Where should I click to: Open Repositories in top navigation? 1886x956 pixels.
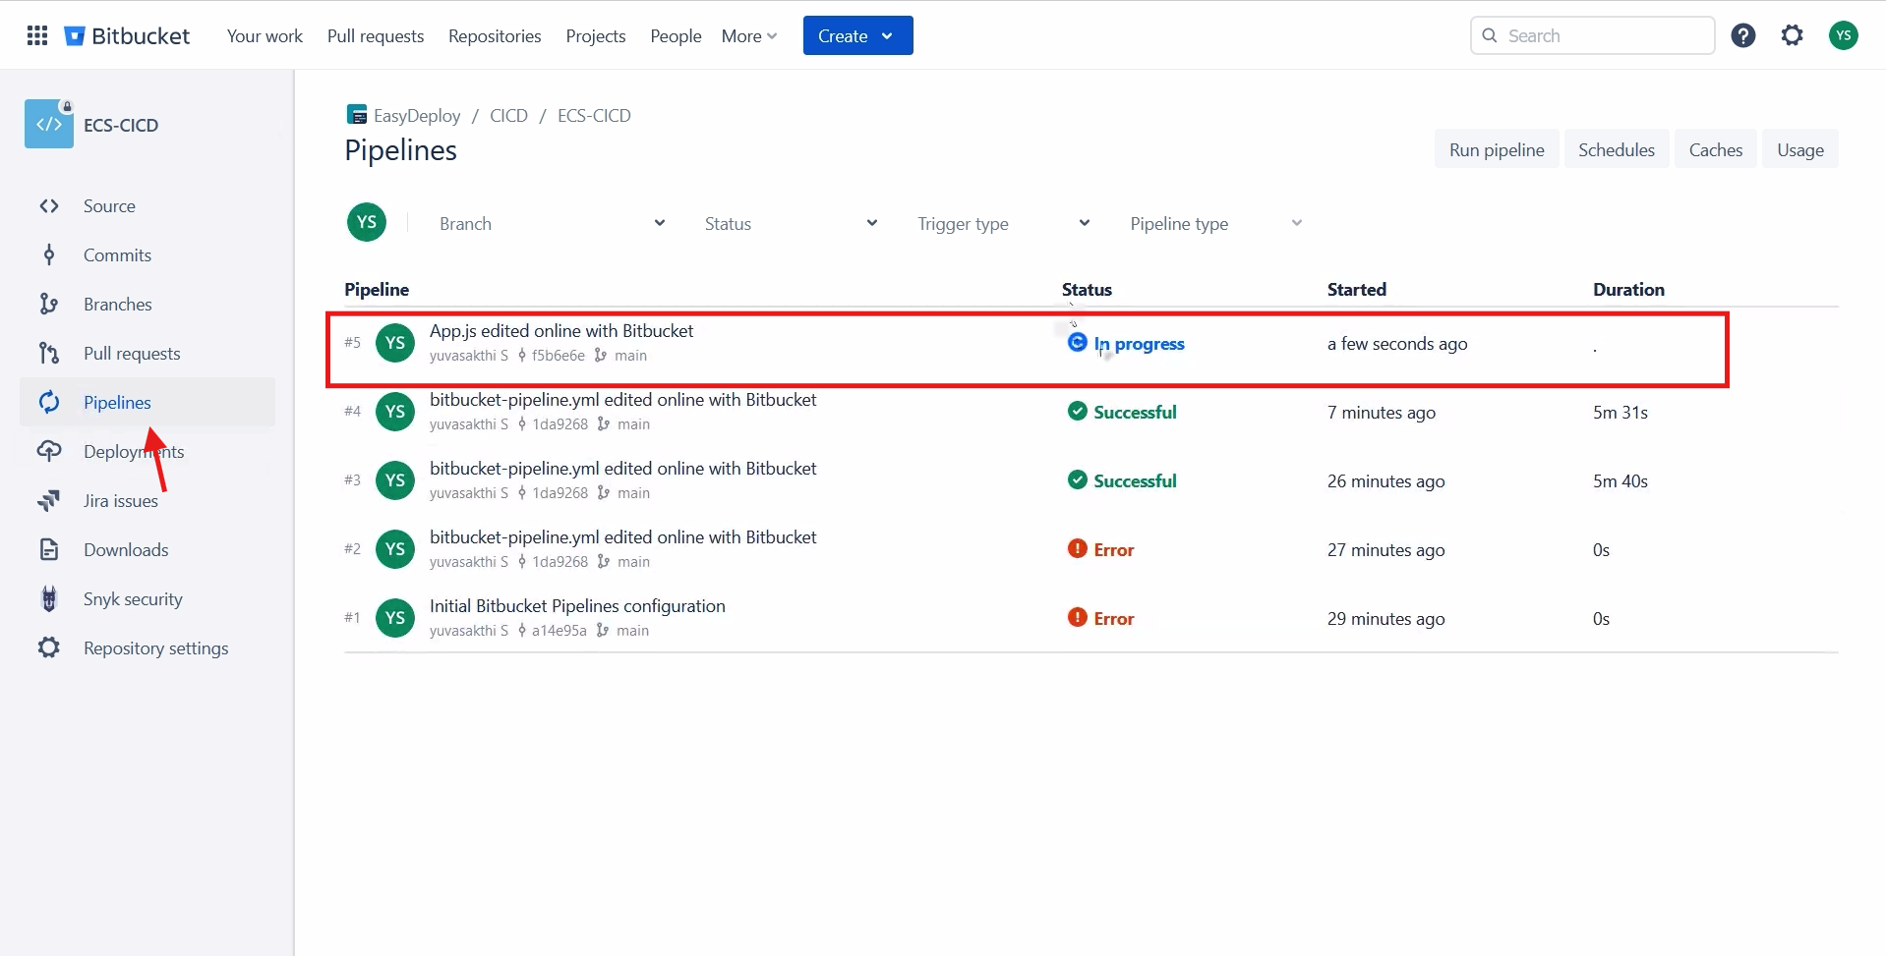coord(495,36)
